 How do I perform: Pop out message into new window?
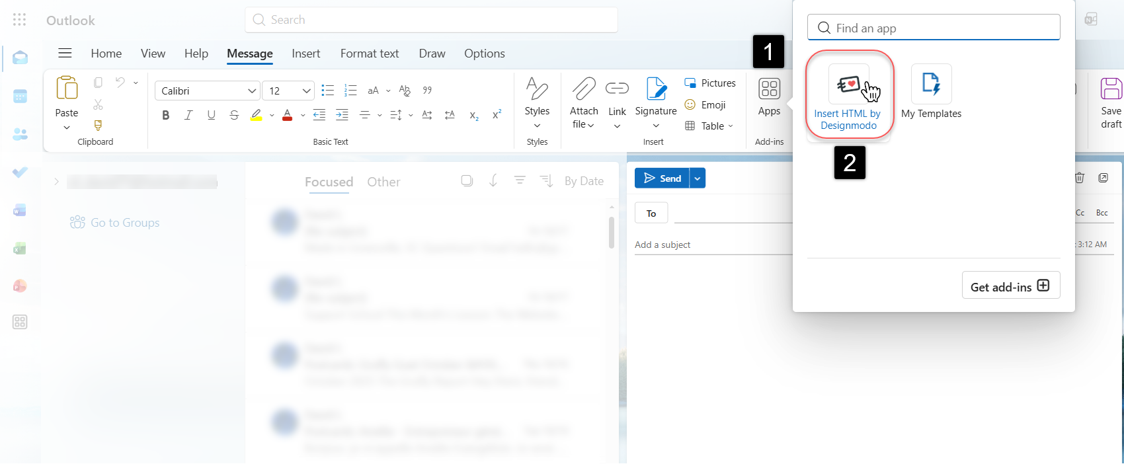coord(1103,178)
